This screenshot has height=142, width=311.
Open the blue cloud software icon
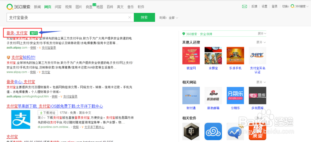pyautogui.click(x=213, y=131)
